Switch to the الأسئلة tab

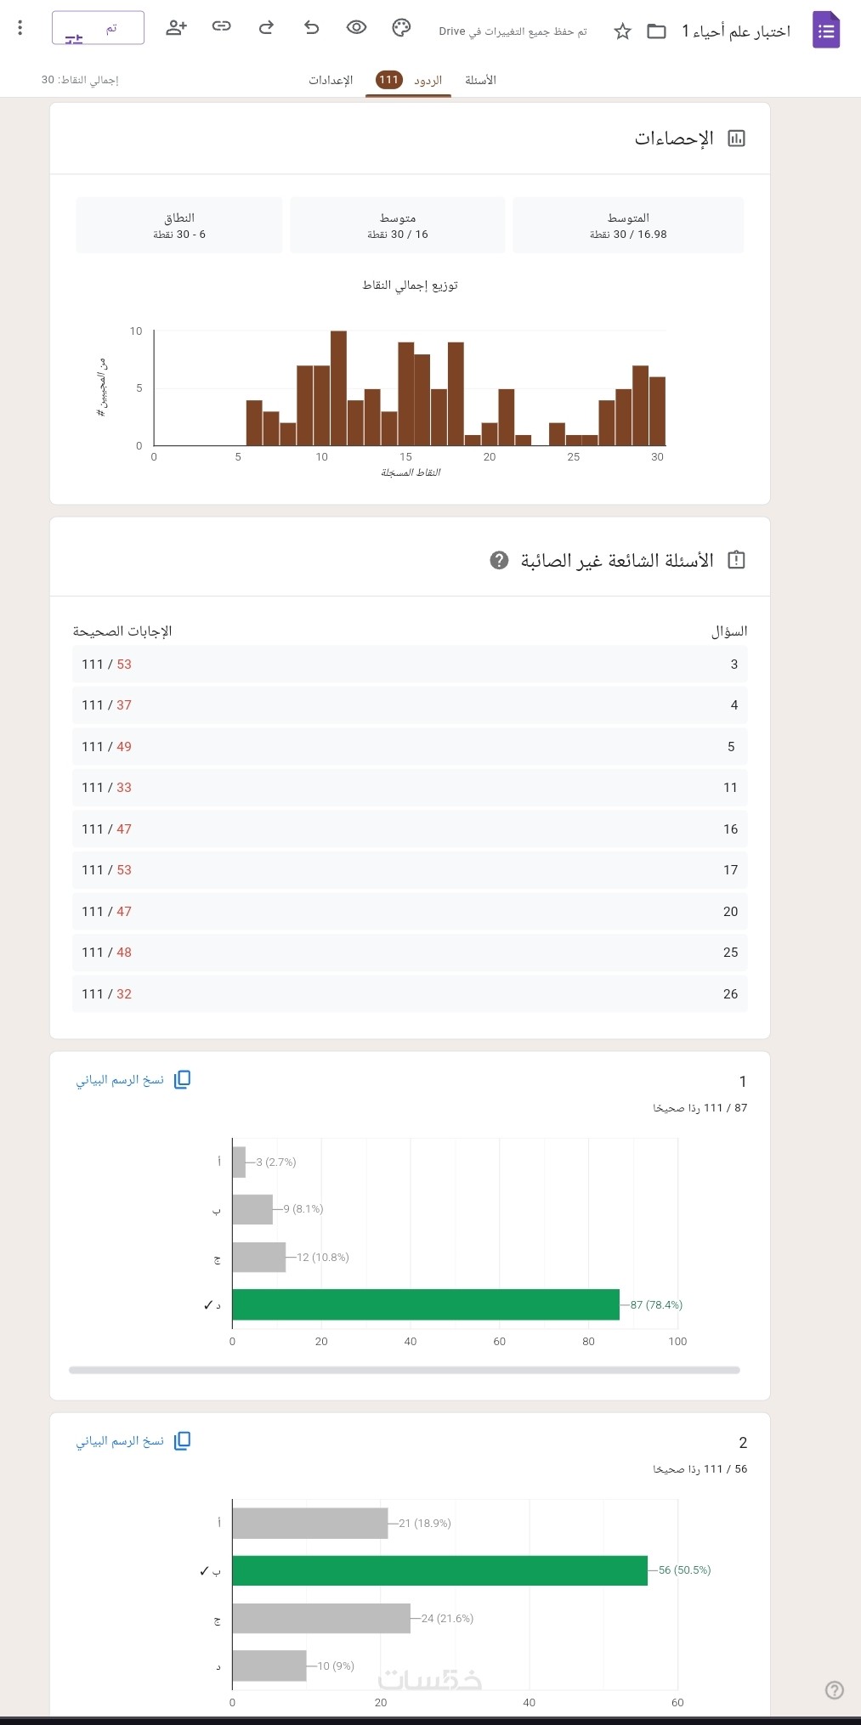tap(480, 80)
